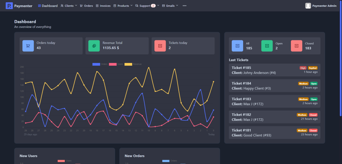Click the Tickets today red ticket icon
The width and height of the screenshot is (342, 164).
(x=160, y=46)
